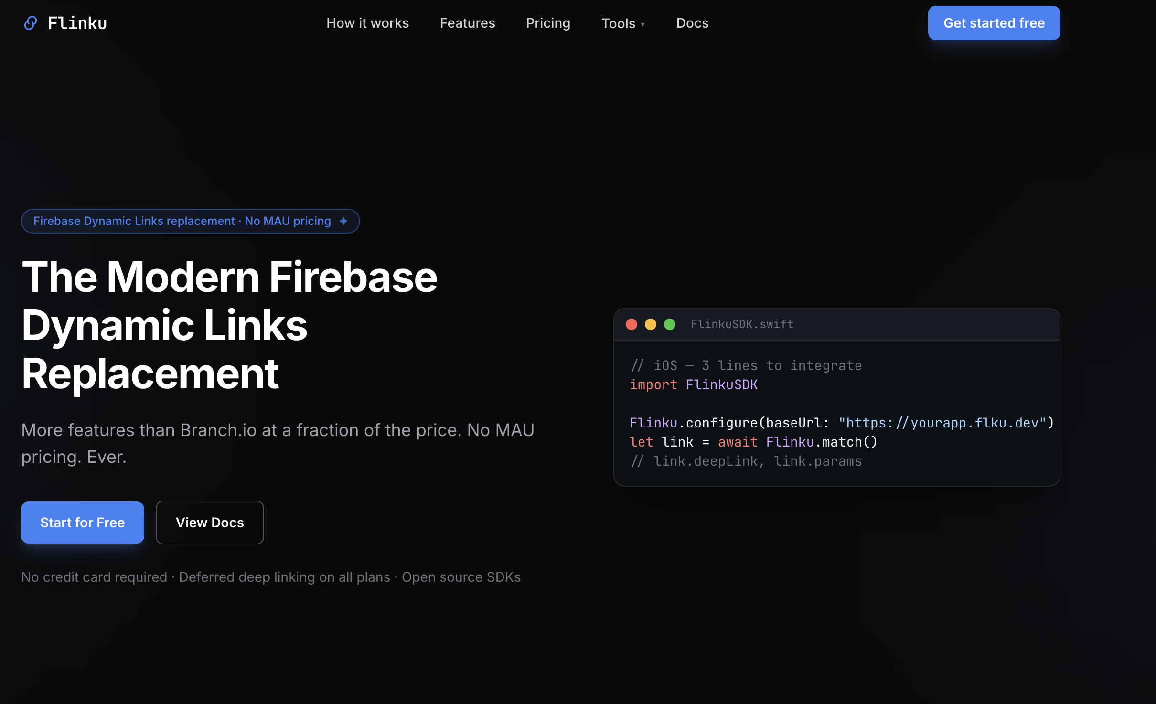Viewport: 1156px width, 704px height.
Task: Click the Flinku chain-link logo icon
Action: click(31, 23)
